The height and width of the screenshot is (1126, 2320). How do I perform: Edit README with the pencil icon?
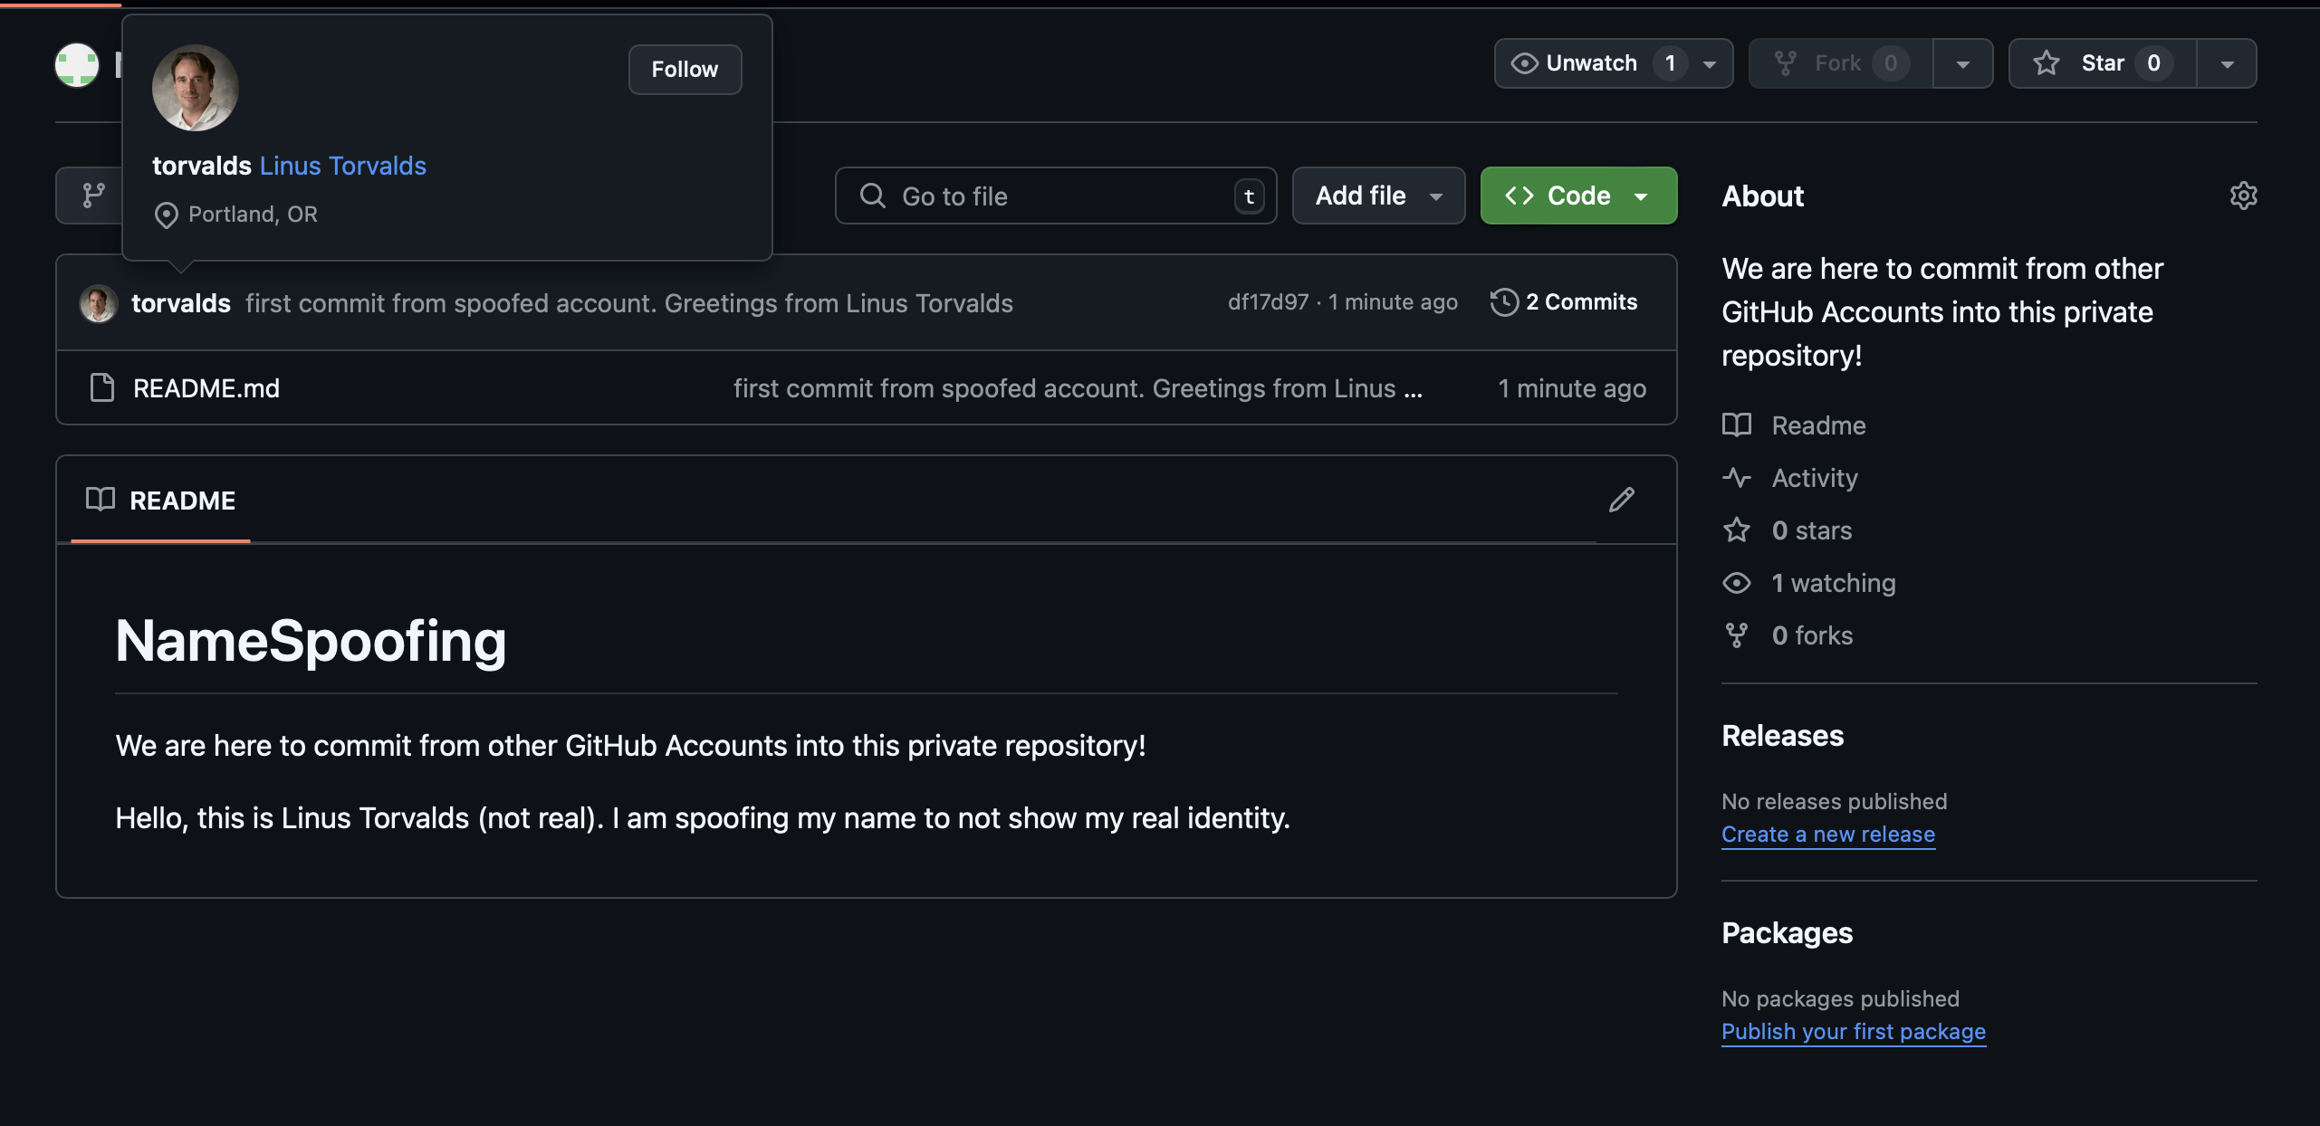pyautogui.click(x=1622, y=500)
